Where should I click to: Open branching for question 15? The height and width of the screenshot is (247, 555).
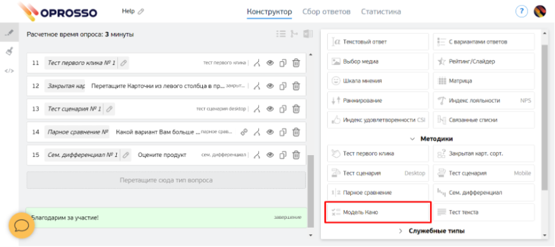[258, 155]
